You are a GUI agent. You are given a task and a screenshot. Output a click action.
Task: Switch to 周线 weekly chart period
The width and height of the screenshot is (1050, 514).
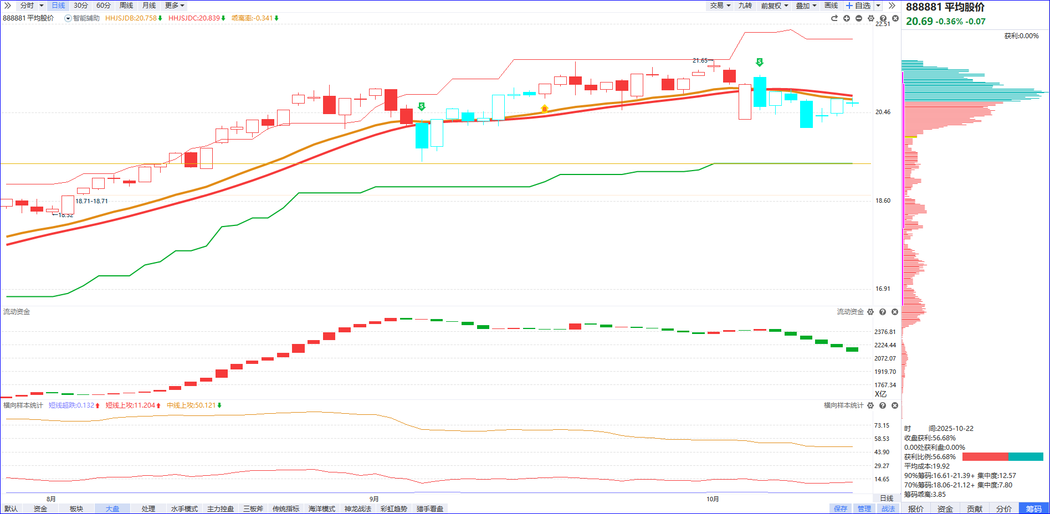[126, 6]
